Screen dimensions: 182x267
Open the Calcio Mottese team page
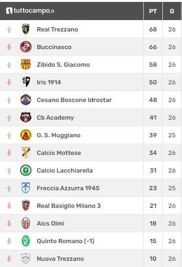pos(59,153)
